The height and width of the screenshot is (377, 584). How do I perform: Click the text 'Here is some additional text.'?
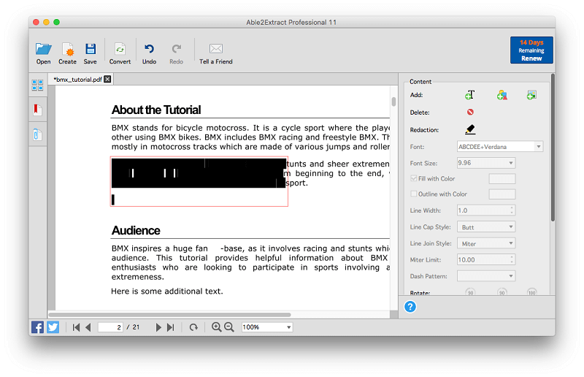[x=167, y=292]
